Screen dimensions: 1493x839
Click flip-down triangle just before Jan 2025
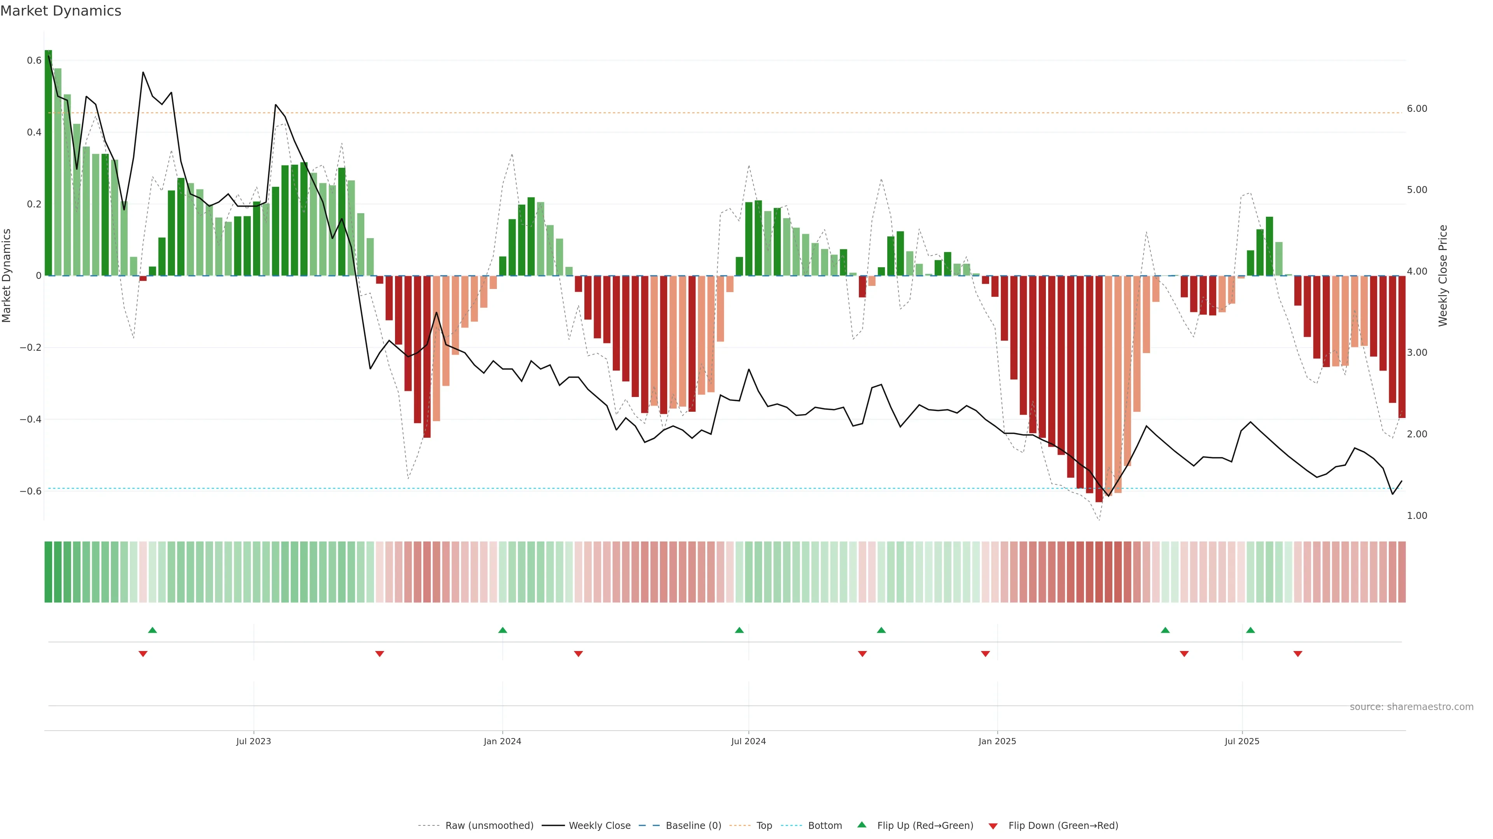click(x=985, y=654)
